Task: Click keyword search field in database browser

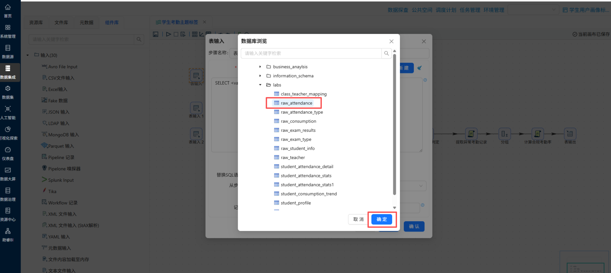Action: 311,53
